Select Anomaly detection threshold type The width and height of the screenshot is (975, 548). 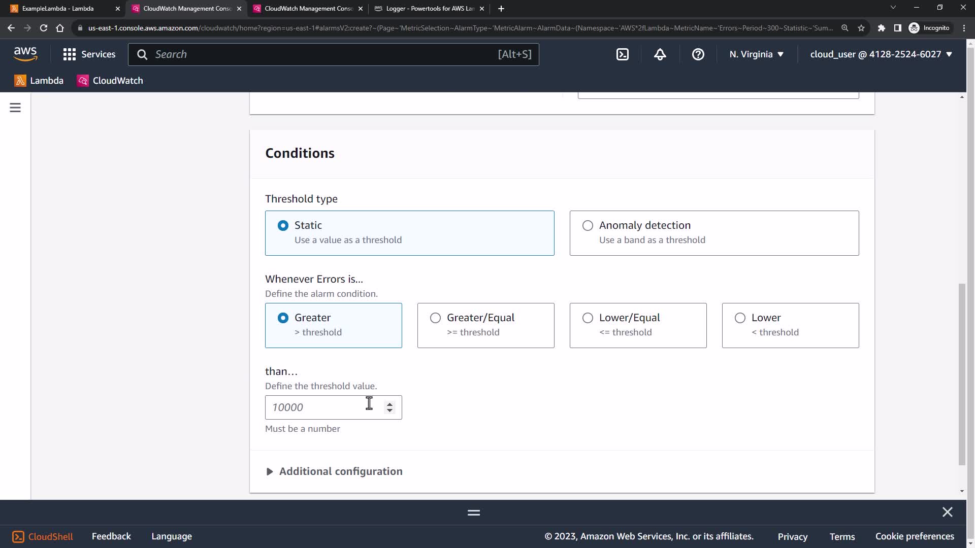(588, 225)
